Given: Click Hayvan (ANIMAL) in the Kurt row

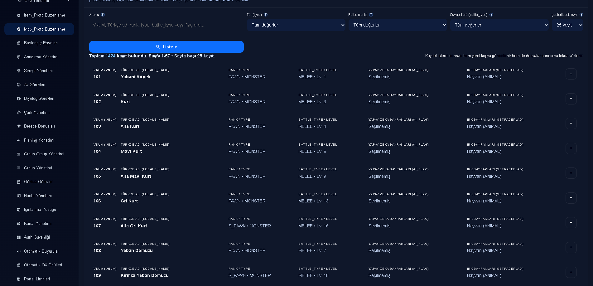Looking at the screenshot, I should [x=484, y=102].
